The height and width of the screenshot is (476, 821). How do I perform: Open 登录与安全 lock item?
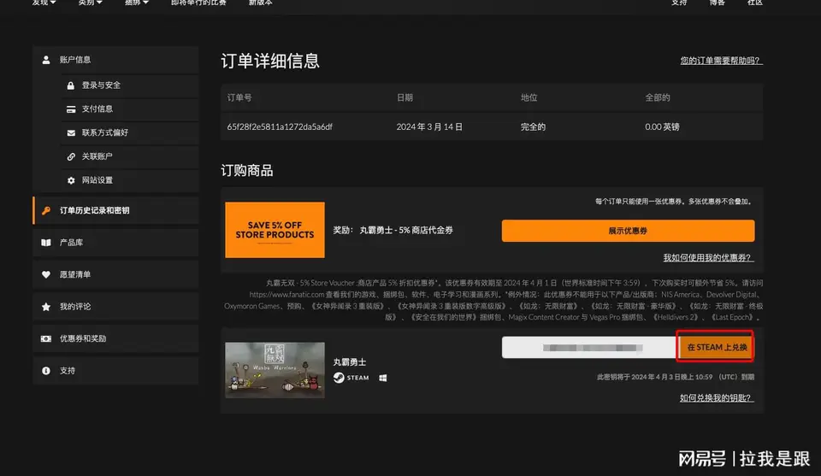(129, 85)
